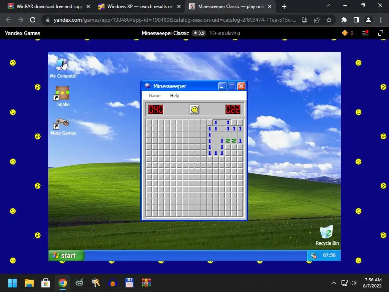Open the Game menu in Minesweeper
This screenshot has height=292, width=389.
click(x=155, y=95)
